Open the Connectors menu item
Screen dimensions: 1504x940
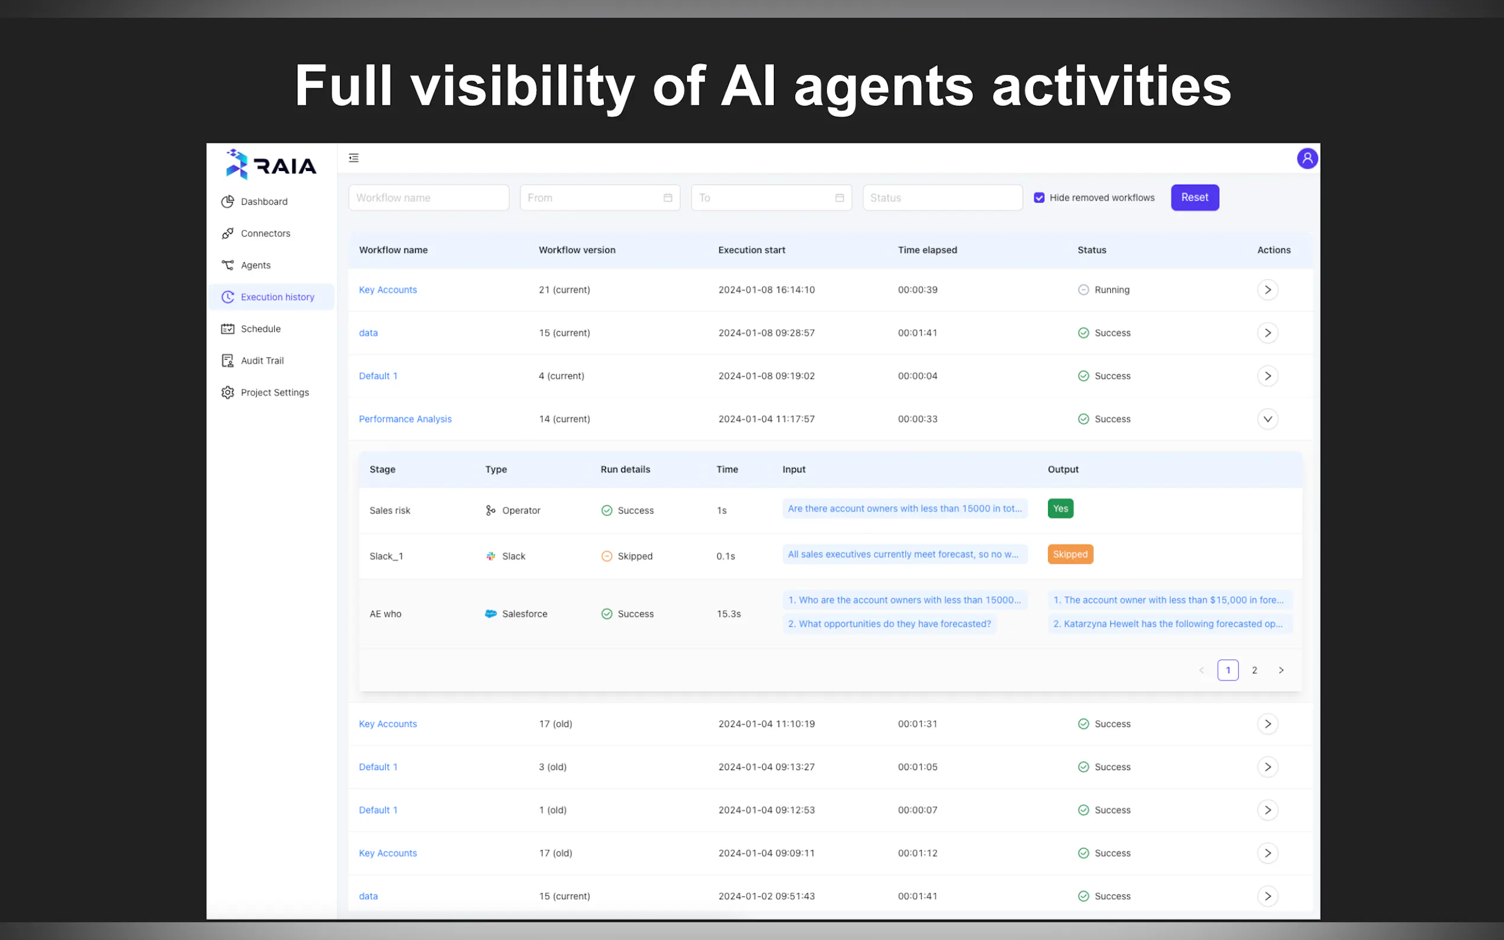tap(272, 233)
